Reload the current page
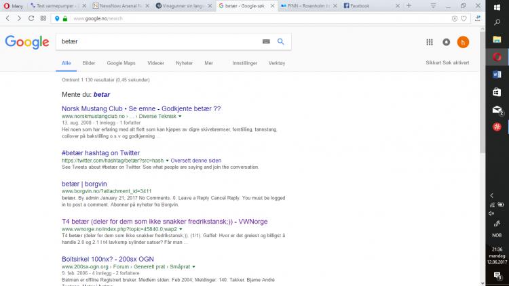 coord(31,18)
